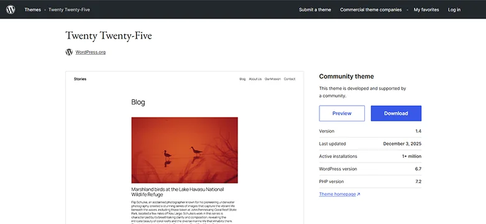
Task: Click About Us in theme preview
Action: pos(255,79)
